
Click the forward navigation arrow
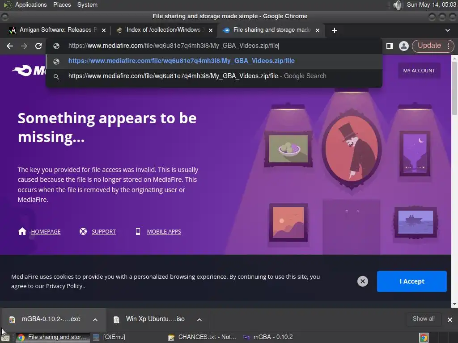(x=24, y=46)
